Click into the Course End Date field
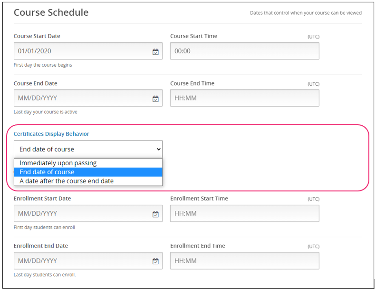The image size is (376, 290). point(81,99)
